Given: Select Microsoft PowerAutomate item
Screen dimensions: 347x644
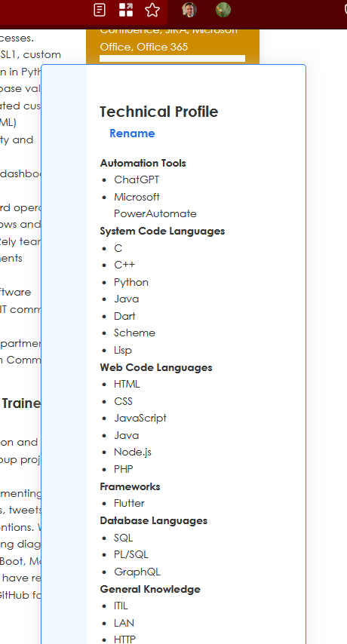Looking at the screenshot, I should click(x=155, y=205).
